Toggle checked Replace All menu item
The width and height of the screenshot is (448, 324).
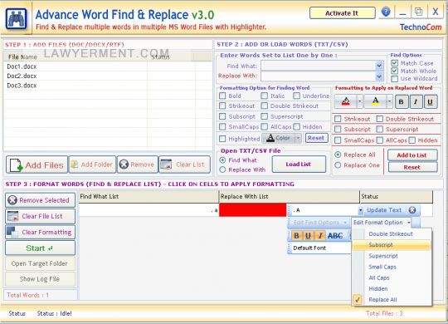tap(391, 300)
